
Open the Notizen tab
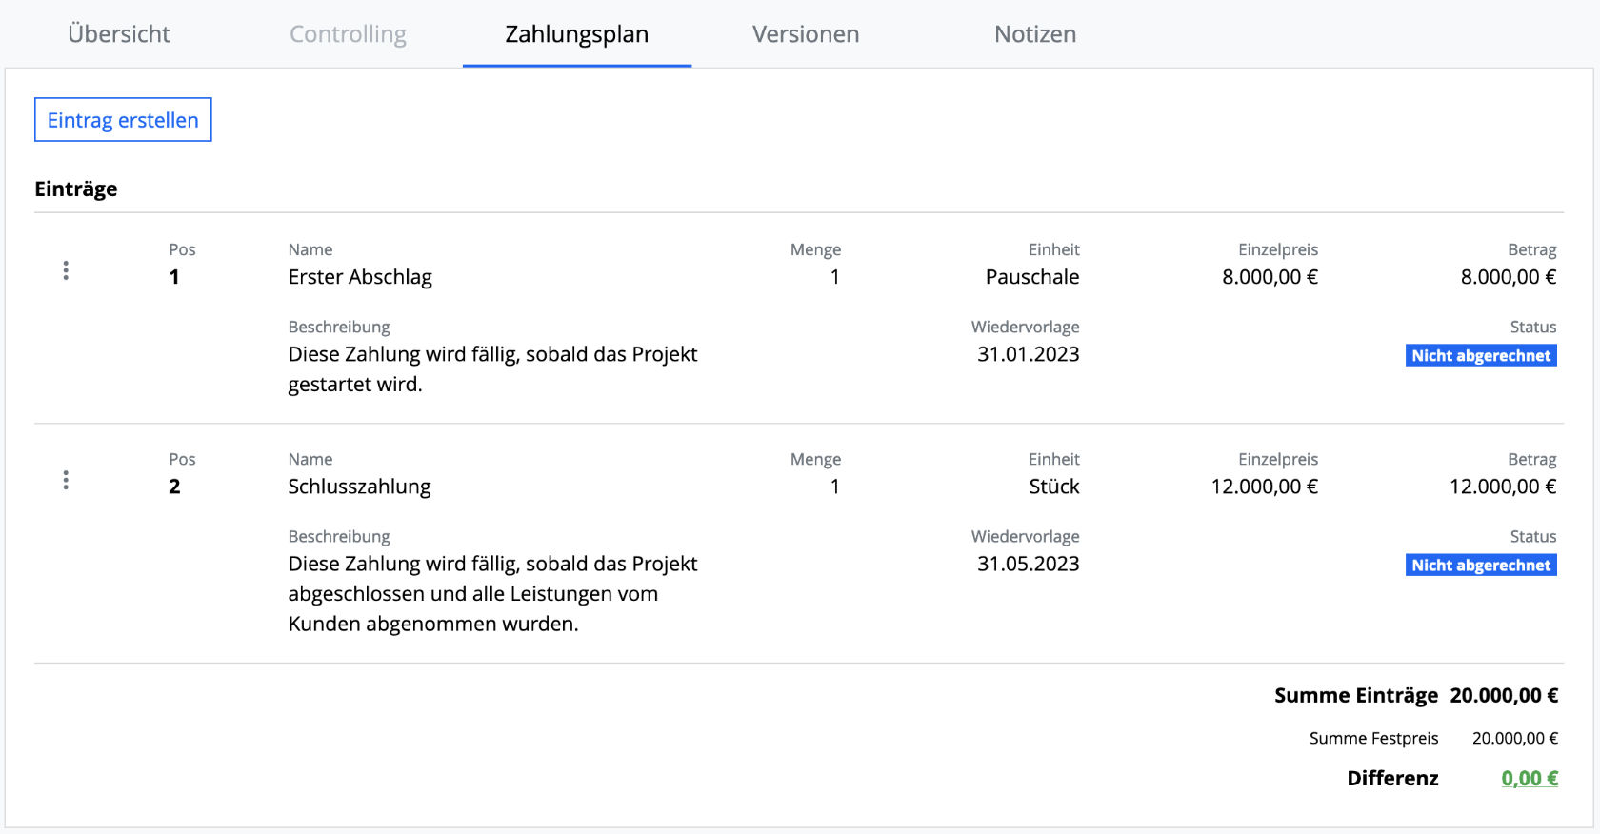click(x=1035, y=34)
